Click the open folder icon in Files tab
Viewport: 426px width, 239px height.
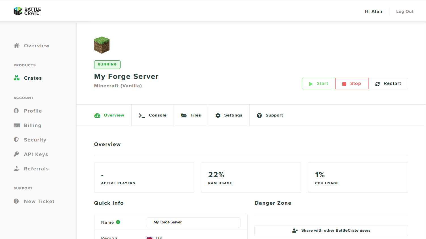(x=184, y=115)
